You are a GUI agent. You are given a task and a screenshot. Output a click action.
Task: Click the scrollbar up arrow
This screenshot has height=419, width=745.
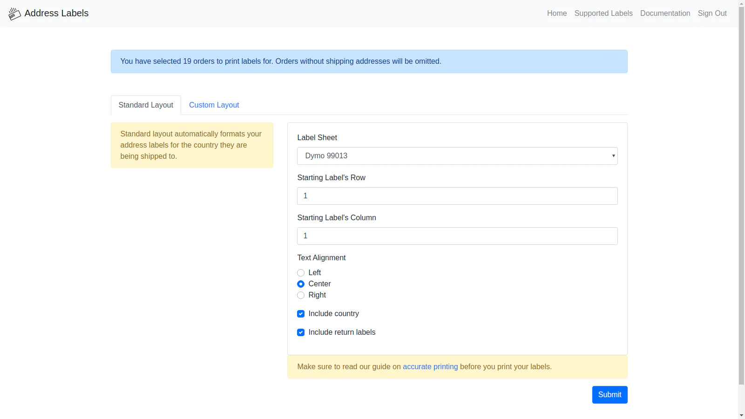(x=741, y=3)
